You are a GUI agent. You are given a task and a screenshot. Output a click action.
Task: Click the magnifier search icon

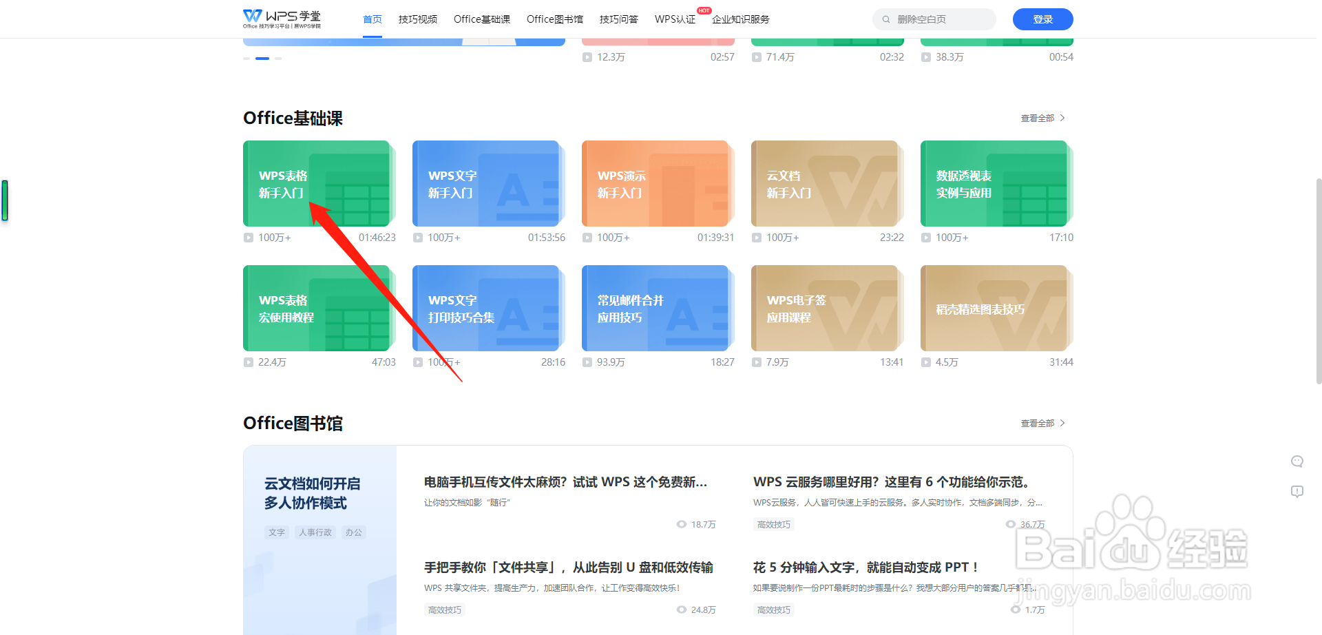pos(886,19)
